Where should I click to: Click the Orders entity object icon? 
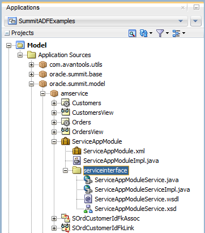(x=66, y=122)
